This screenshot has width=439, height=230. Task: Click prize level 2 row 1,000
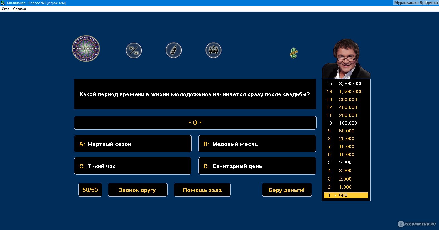tap(346, 187)
